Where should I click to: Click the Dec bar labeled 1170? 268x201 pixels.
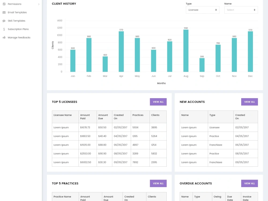(250, 52)
